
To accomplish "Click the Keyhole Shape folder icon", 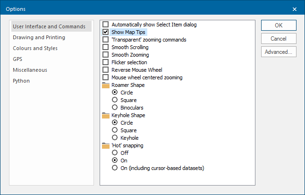I will click(x=106, y=115).
